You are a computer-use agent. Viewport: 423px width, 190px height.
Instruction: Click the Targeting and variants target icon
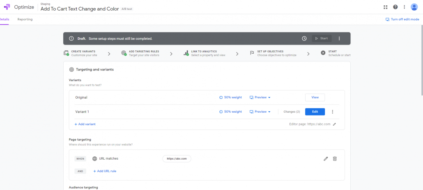coord(71,70)
